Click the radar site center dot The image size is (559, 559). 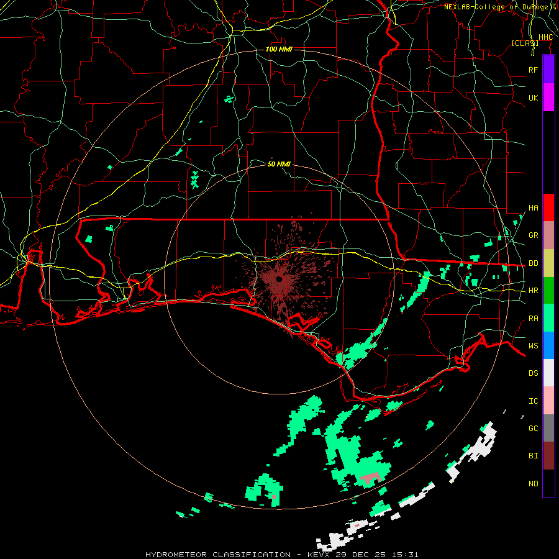(x=279, y=279)
